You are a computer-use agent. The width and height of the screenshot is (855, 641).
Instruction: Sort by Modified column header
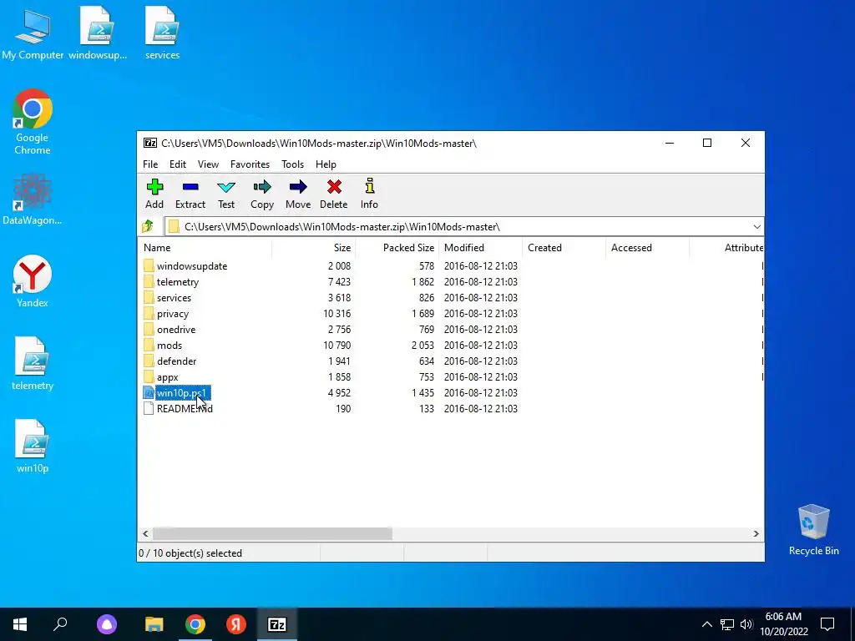[480, 247]
